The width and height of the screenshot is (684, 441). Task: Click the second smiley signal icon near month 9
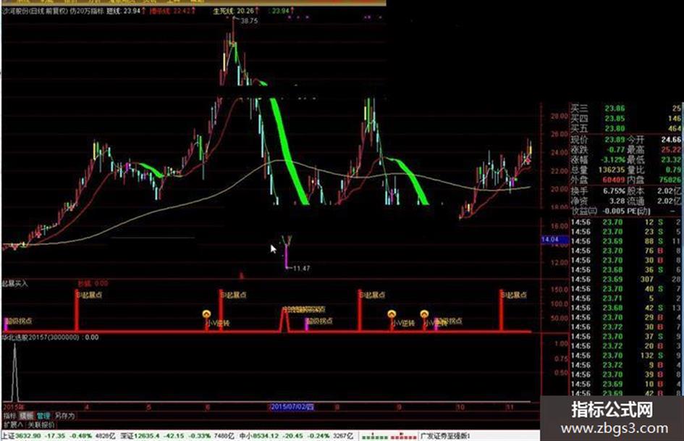(392, 314)
